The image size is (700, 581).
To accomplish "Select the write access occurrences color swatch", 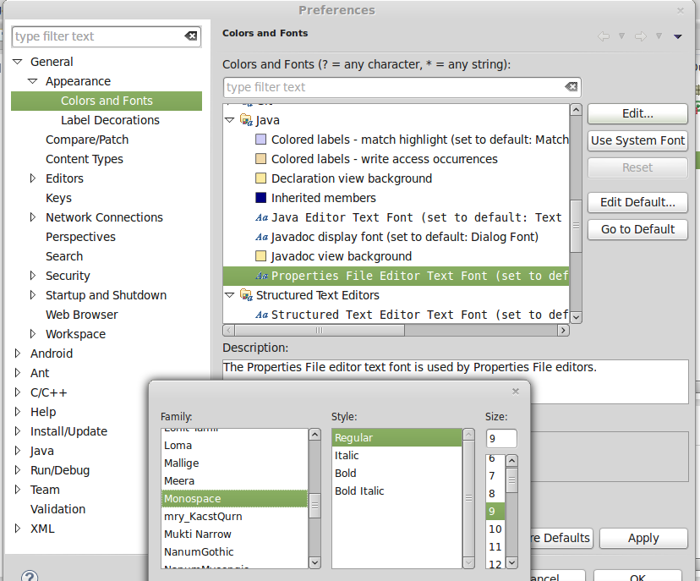I will (x=260, y=159).
